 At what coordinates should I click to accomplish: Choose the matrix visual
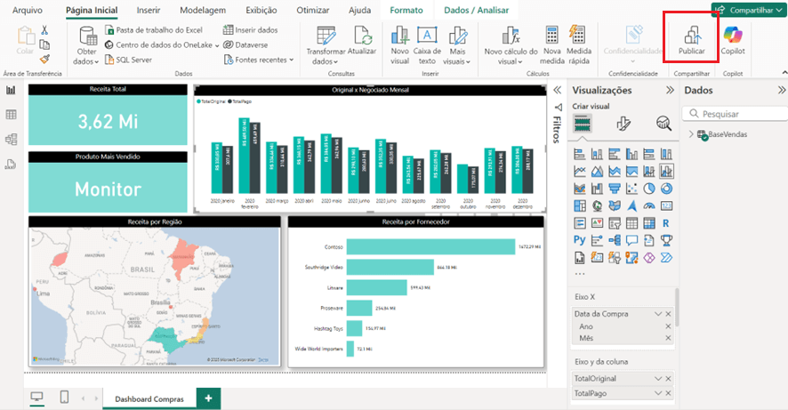pos(648,223)
